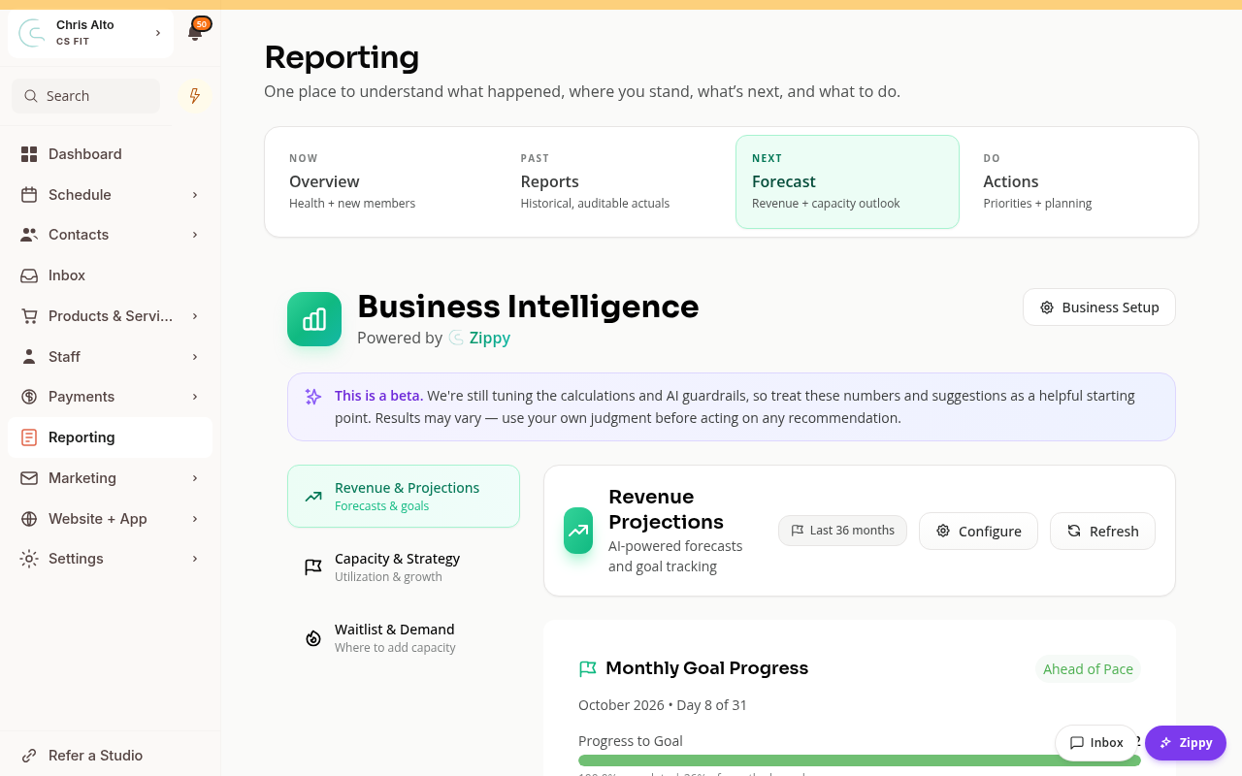Click the Refer a Studio link icon
Screen dimensions: 1242x776
29,756
